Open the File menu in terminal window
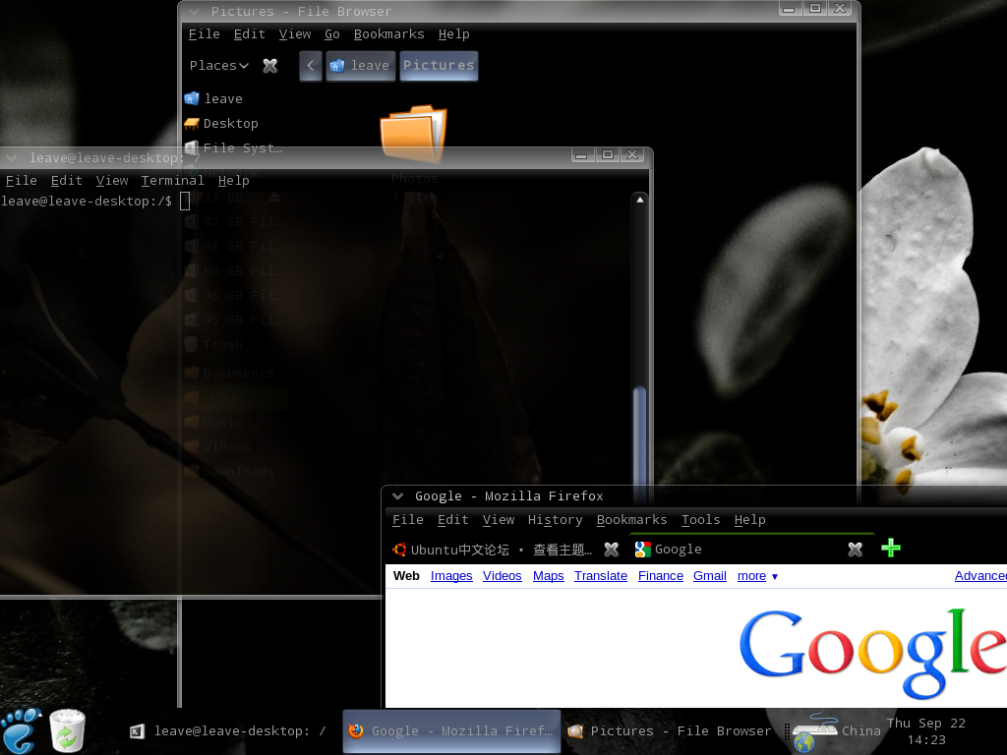This screenshot has height=755, width=1007. coord(22,181)
